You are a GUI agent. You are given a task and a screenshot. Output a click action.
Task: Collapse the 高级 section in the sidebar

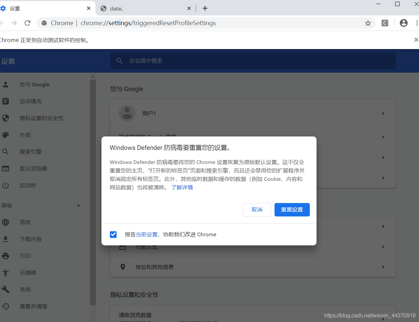click(x=78, y=205)
